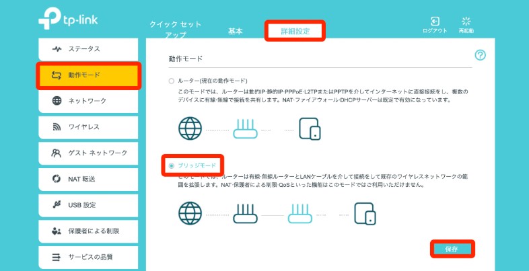
Task: Click the NAT 転送 circular icon
Action: (57, 179)
